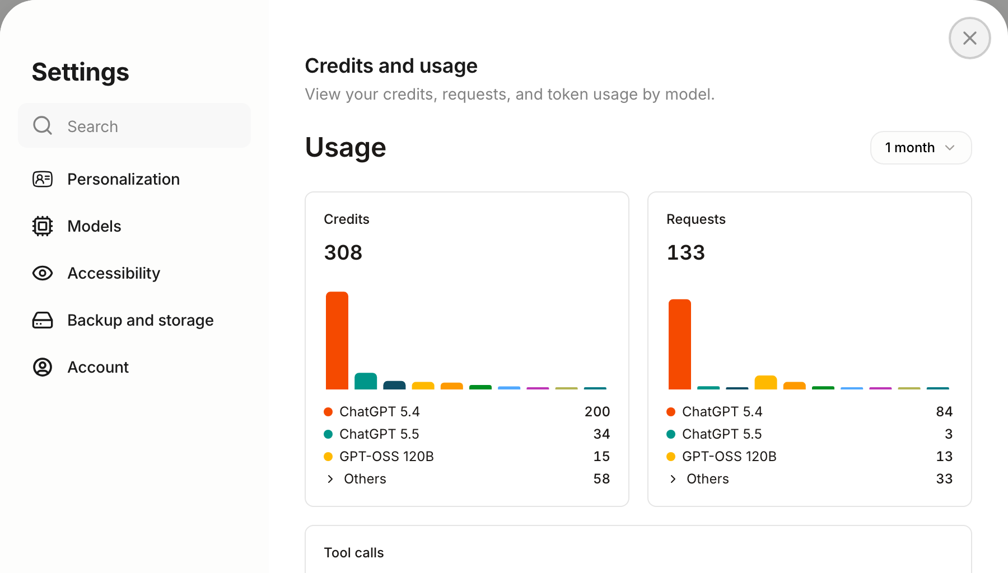Open the Personalization settings section
1008x573 pixels.
click(x=134, y=179)
